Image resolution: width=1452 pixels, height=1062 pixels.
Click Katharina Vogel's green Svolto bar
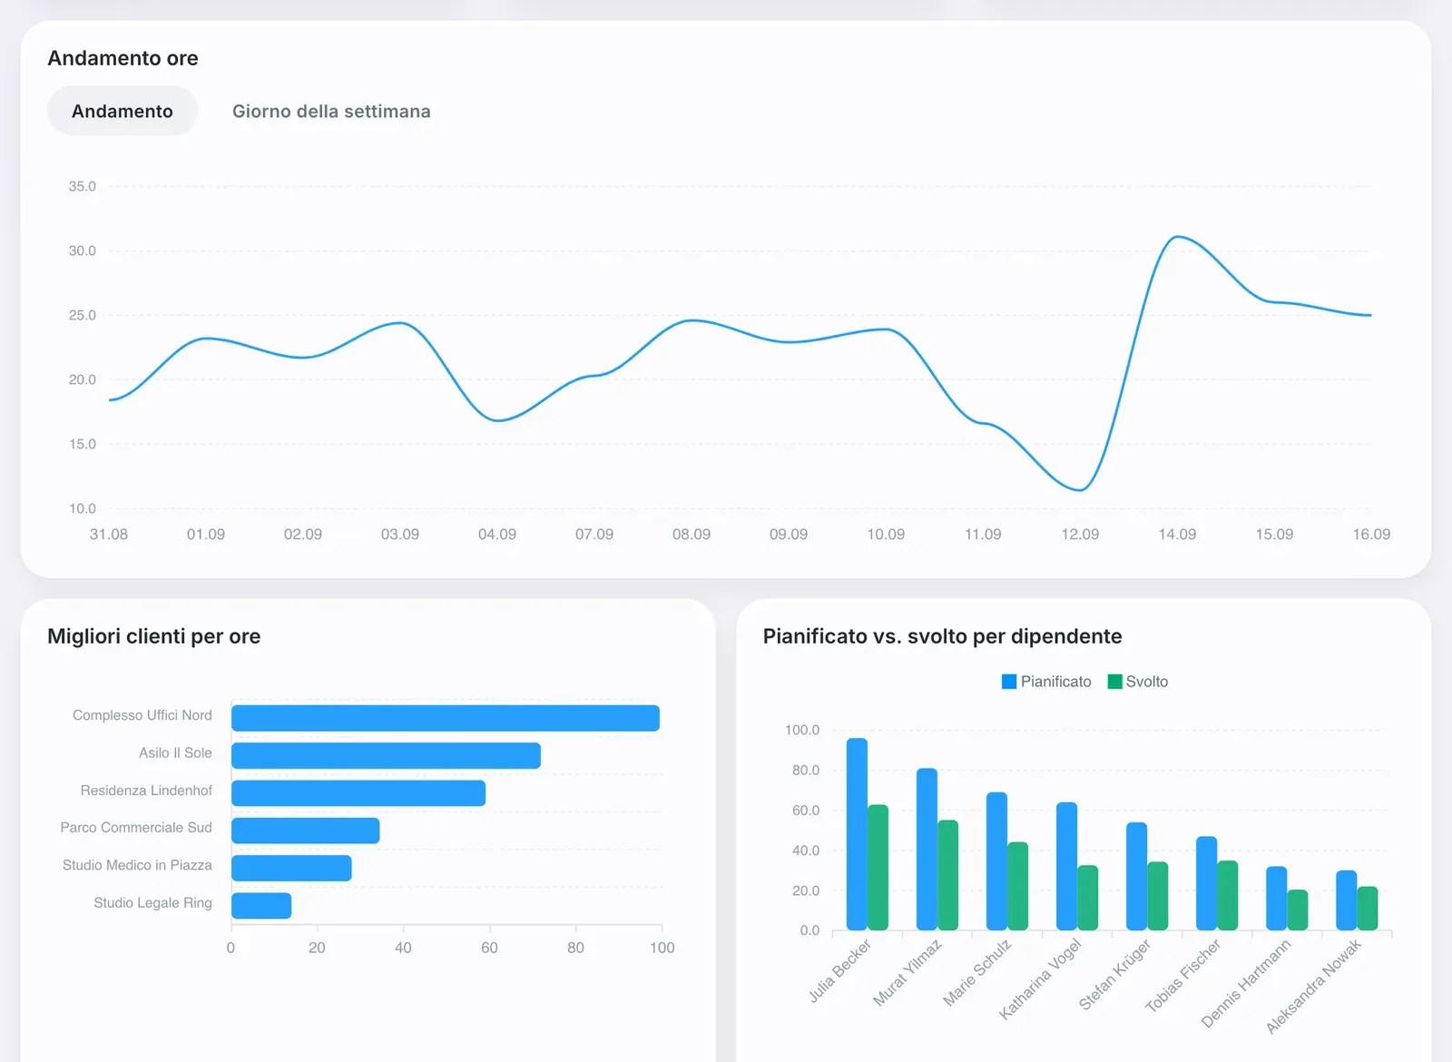[x=1087, y=898]
